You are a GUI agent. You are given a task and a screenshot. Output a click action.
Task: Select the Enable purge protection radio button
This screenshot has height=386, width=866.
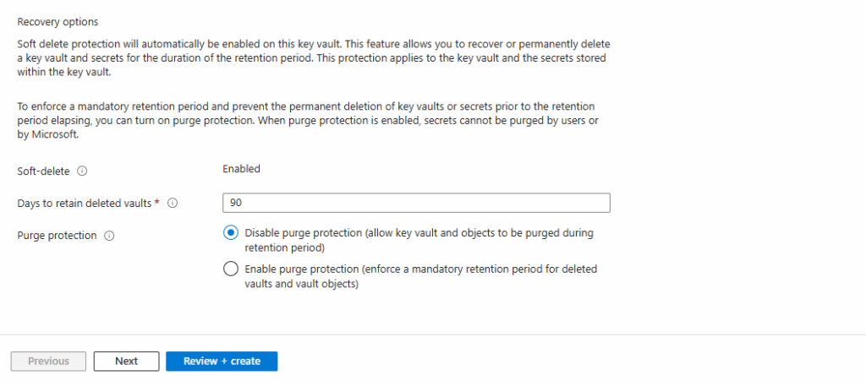pos(230,269)
